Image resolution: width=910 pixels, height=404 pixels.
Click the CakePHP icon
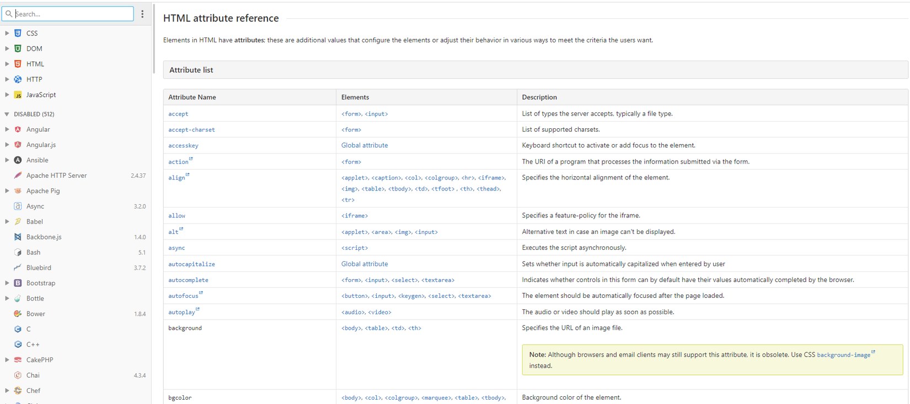pos(18,360)
